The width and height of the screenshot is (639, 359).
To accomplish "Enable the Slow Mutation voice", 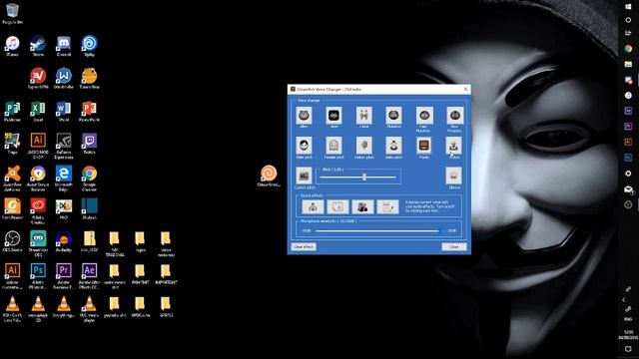I will tap(454, 116).
